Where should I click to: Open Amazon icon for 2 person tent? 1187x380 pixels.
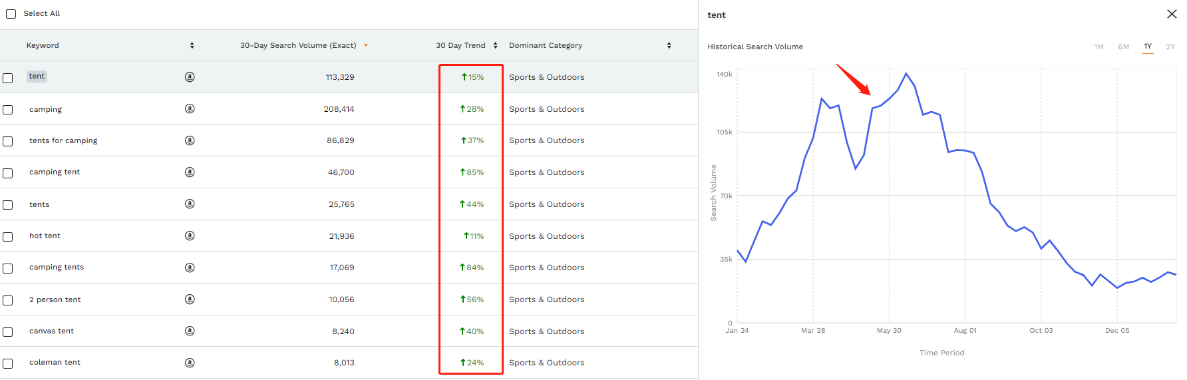(x=190, y=299)
